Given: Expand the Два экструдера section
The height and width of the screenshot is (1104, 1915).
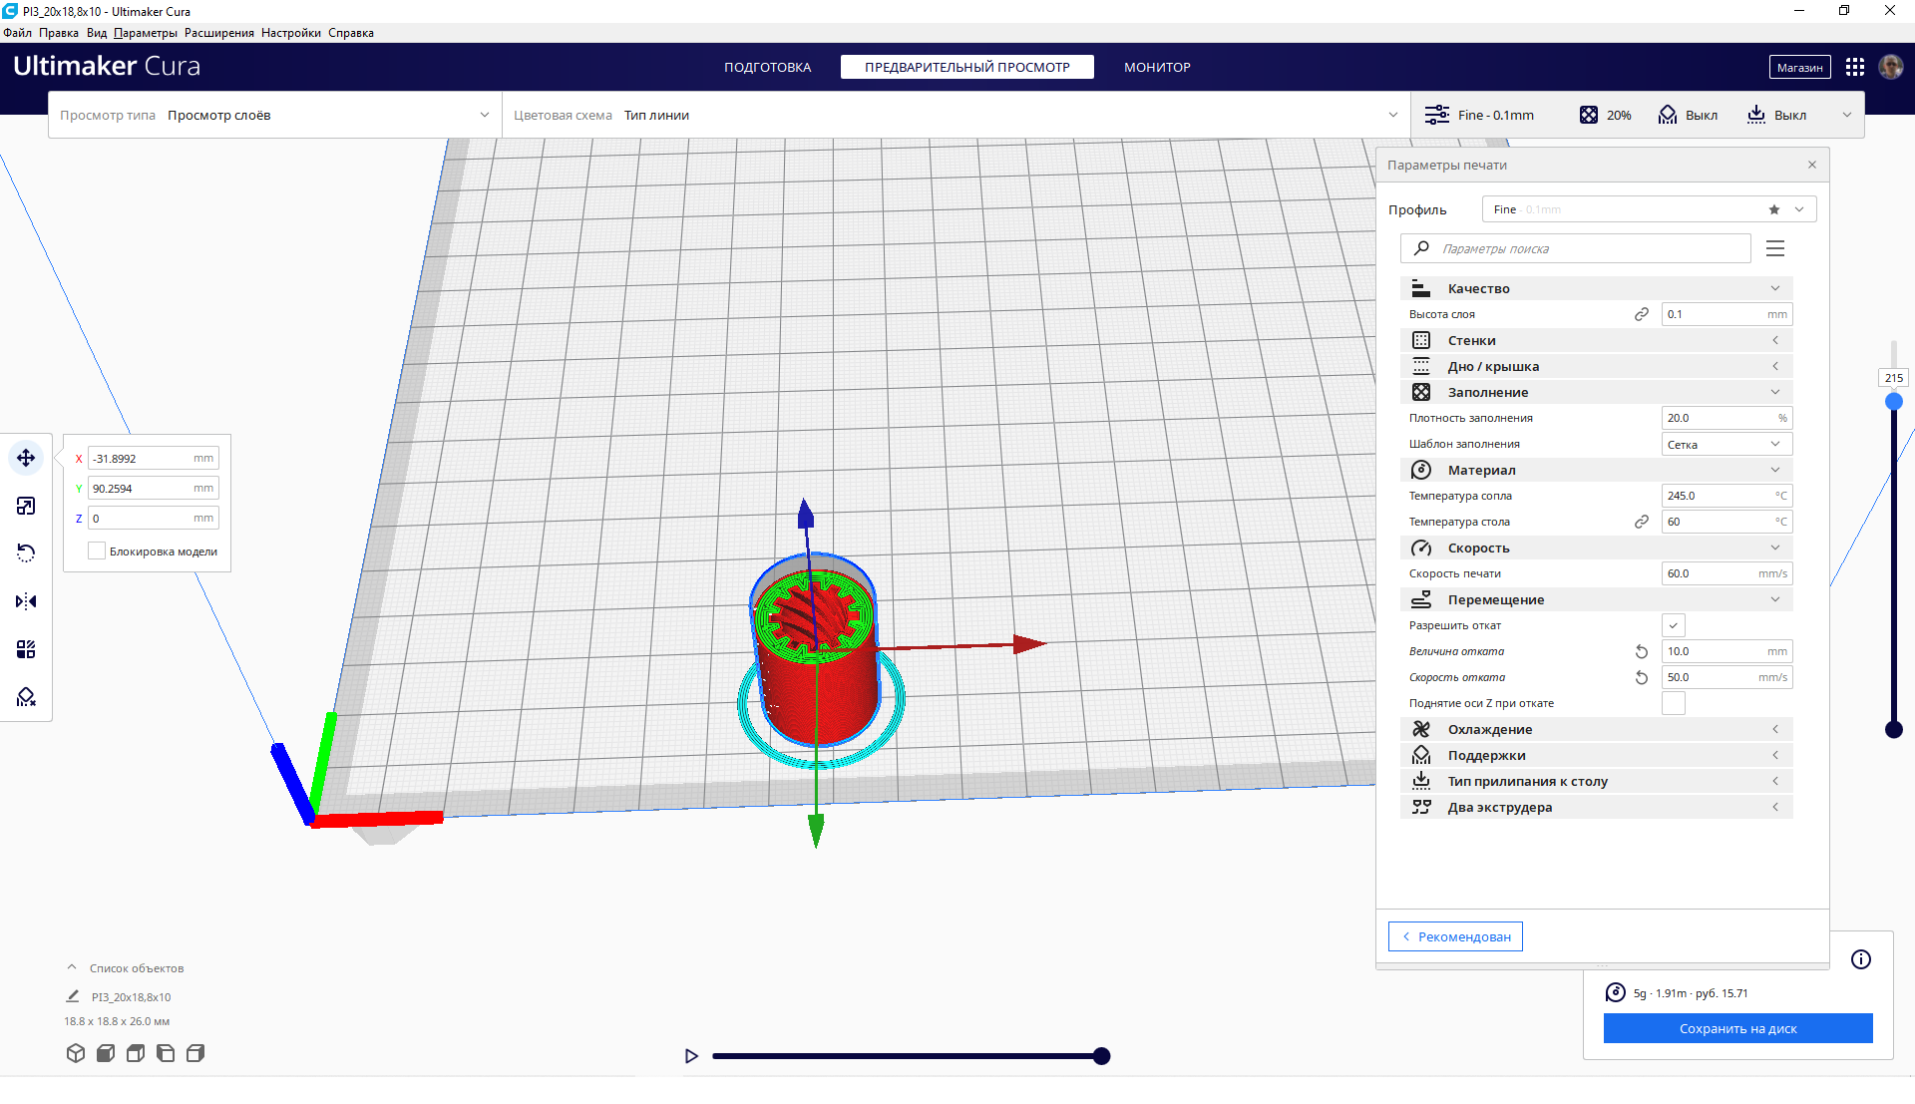Looking at the screenshot, I should 1596,807.
